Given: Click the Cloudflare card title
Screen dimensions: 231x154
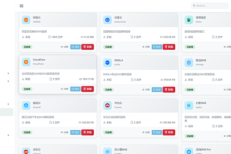Looking at the screenshot, I should coord(39,60).
